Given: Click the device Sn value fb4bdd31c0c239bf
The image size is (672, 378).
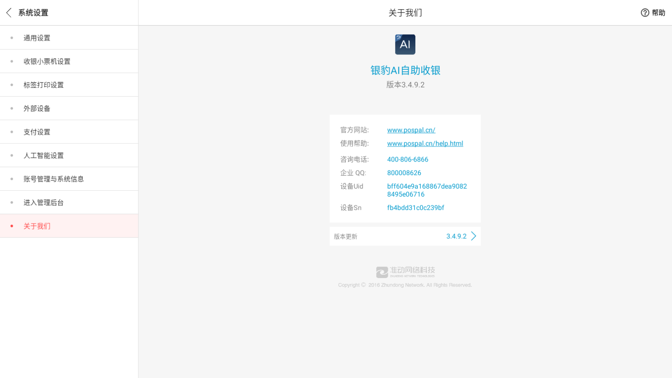Looking at the screenshot, I should coord(416,208).
